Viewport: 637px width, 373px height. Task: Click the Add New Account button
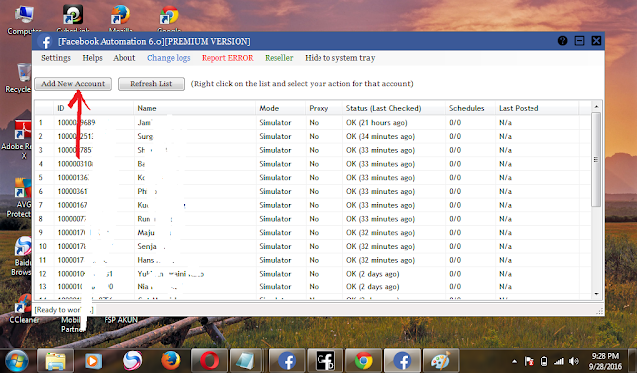click(73, 84)
